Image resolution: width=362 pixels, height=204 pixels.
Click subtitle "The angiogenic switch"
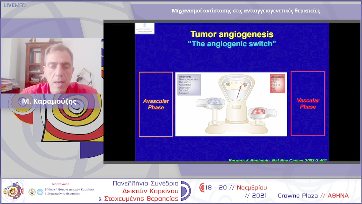[232, 44]
